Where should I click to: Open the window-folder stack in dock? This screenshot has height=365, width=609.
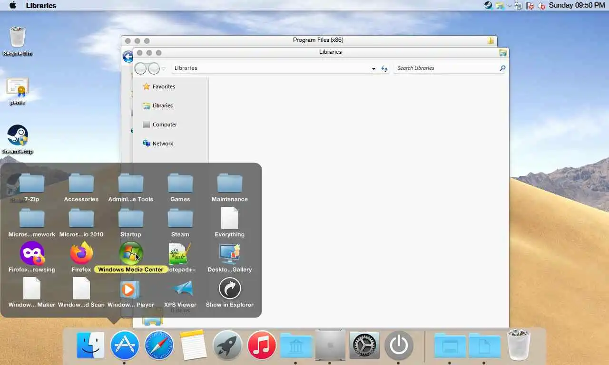pos(450,346)
